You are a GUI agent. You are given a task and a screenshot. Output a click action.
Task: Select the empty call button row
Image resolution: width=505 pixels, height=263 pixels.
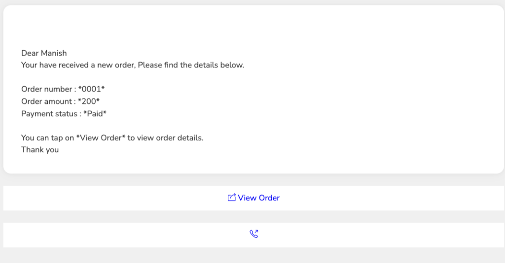(x=253, y=235)
